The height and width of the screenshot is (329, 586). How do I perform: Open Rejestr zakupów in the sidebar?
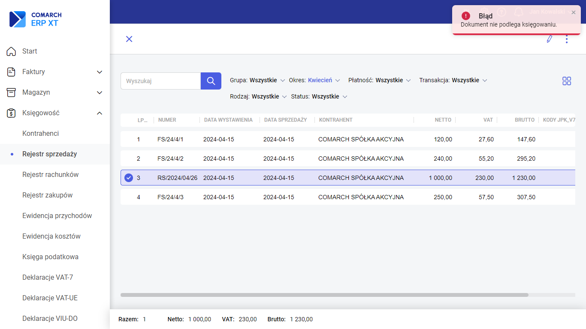point(47,195)
